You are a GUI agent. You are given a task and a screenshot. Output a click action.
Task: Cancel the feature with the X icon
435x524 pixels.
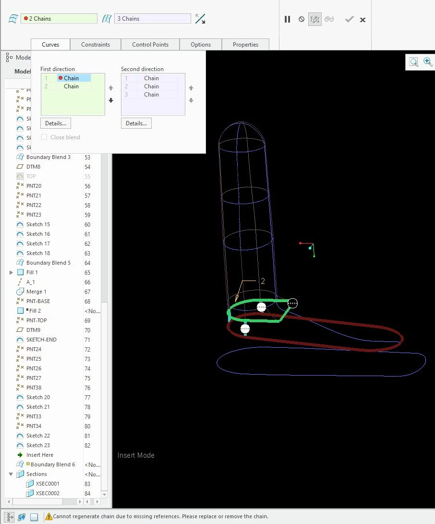(363, 20)
